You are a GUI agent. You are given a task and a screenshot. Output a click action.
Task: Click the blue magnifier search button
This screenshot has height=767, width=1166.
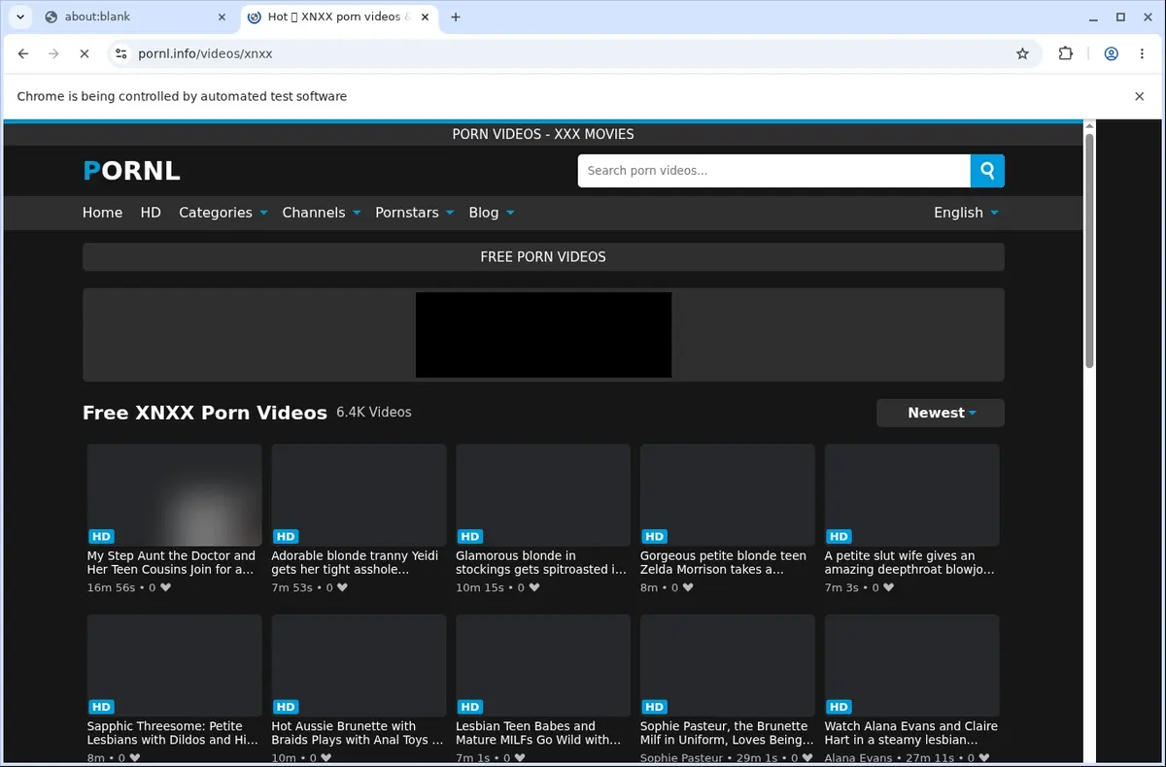[987, 171]
